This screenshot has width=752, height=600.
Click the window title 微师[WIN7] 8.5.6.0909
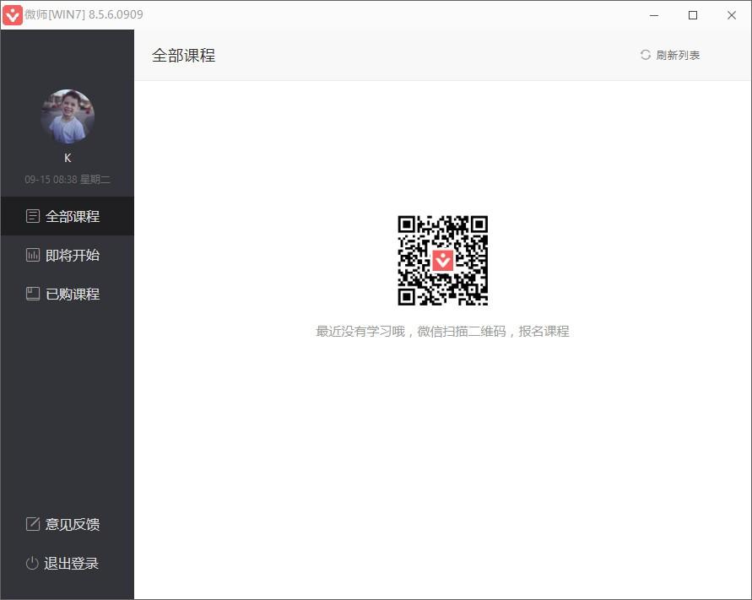pyautogui.click(x=84, y=14)
